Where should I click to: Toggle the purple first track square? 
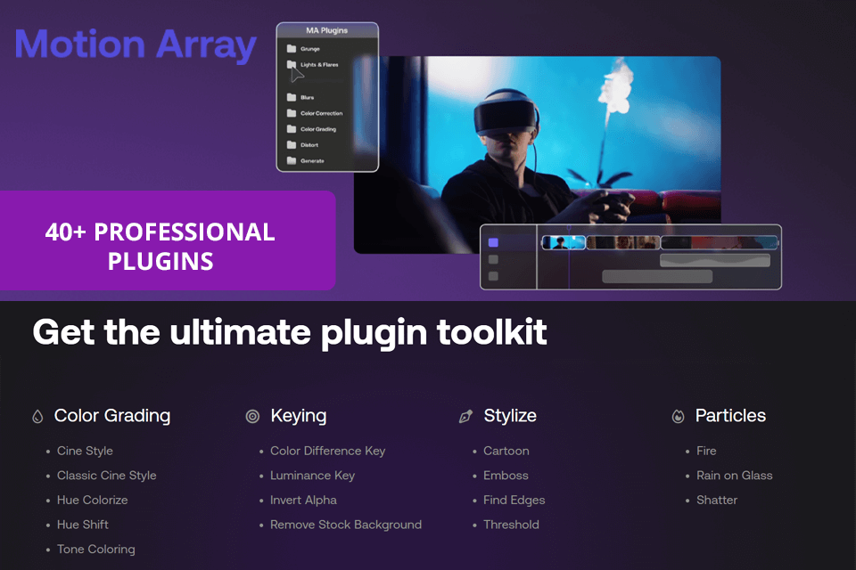(x=493, y=243)
